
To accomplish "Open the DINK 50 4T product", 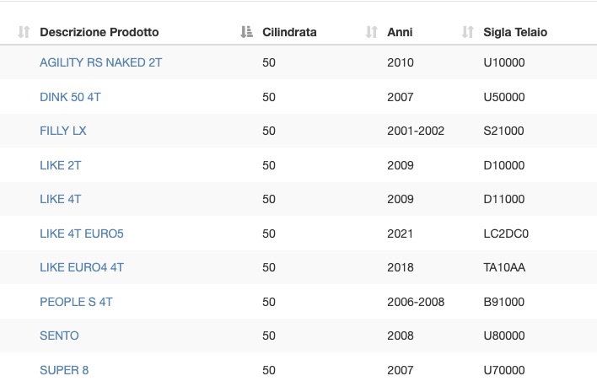I will point(71,97).
